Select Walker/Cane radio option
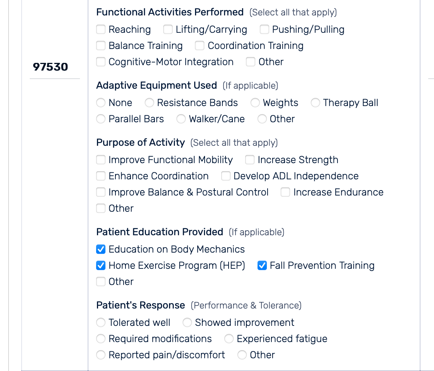434x371 pixels. pos(181,119)
